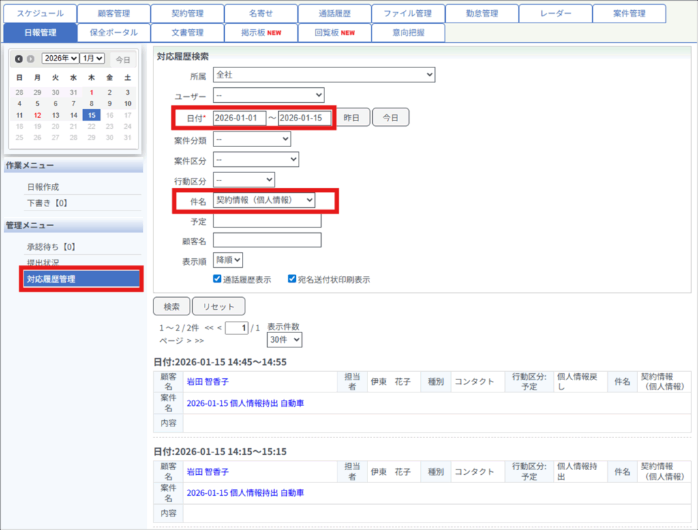Go to the 保全ポータル tab
Viewport: 698px width, 530px height.
113,33
